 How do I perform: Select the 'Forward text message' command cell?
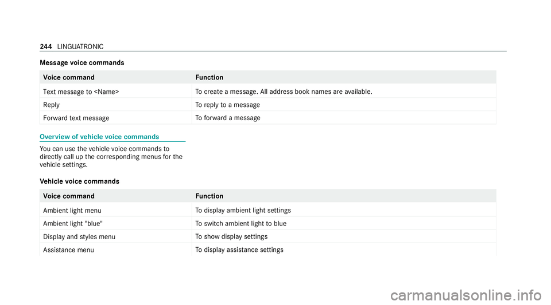click(x=76, y=118)
